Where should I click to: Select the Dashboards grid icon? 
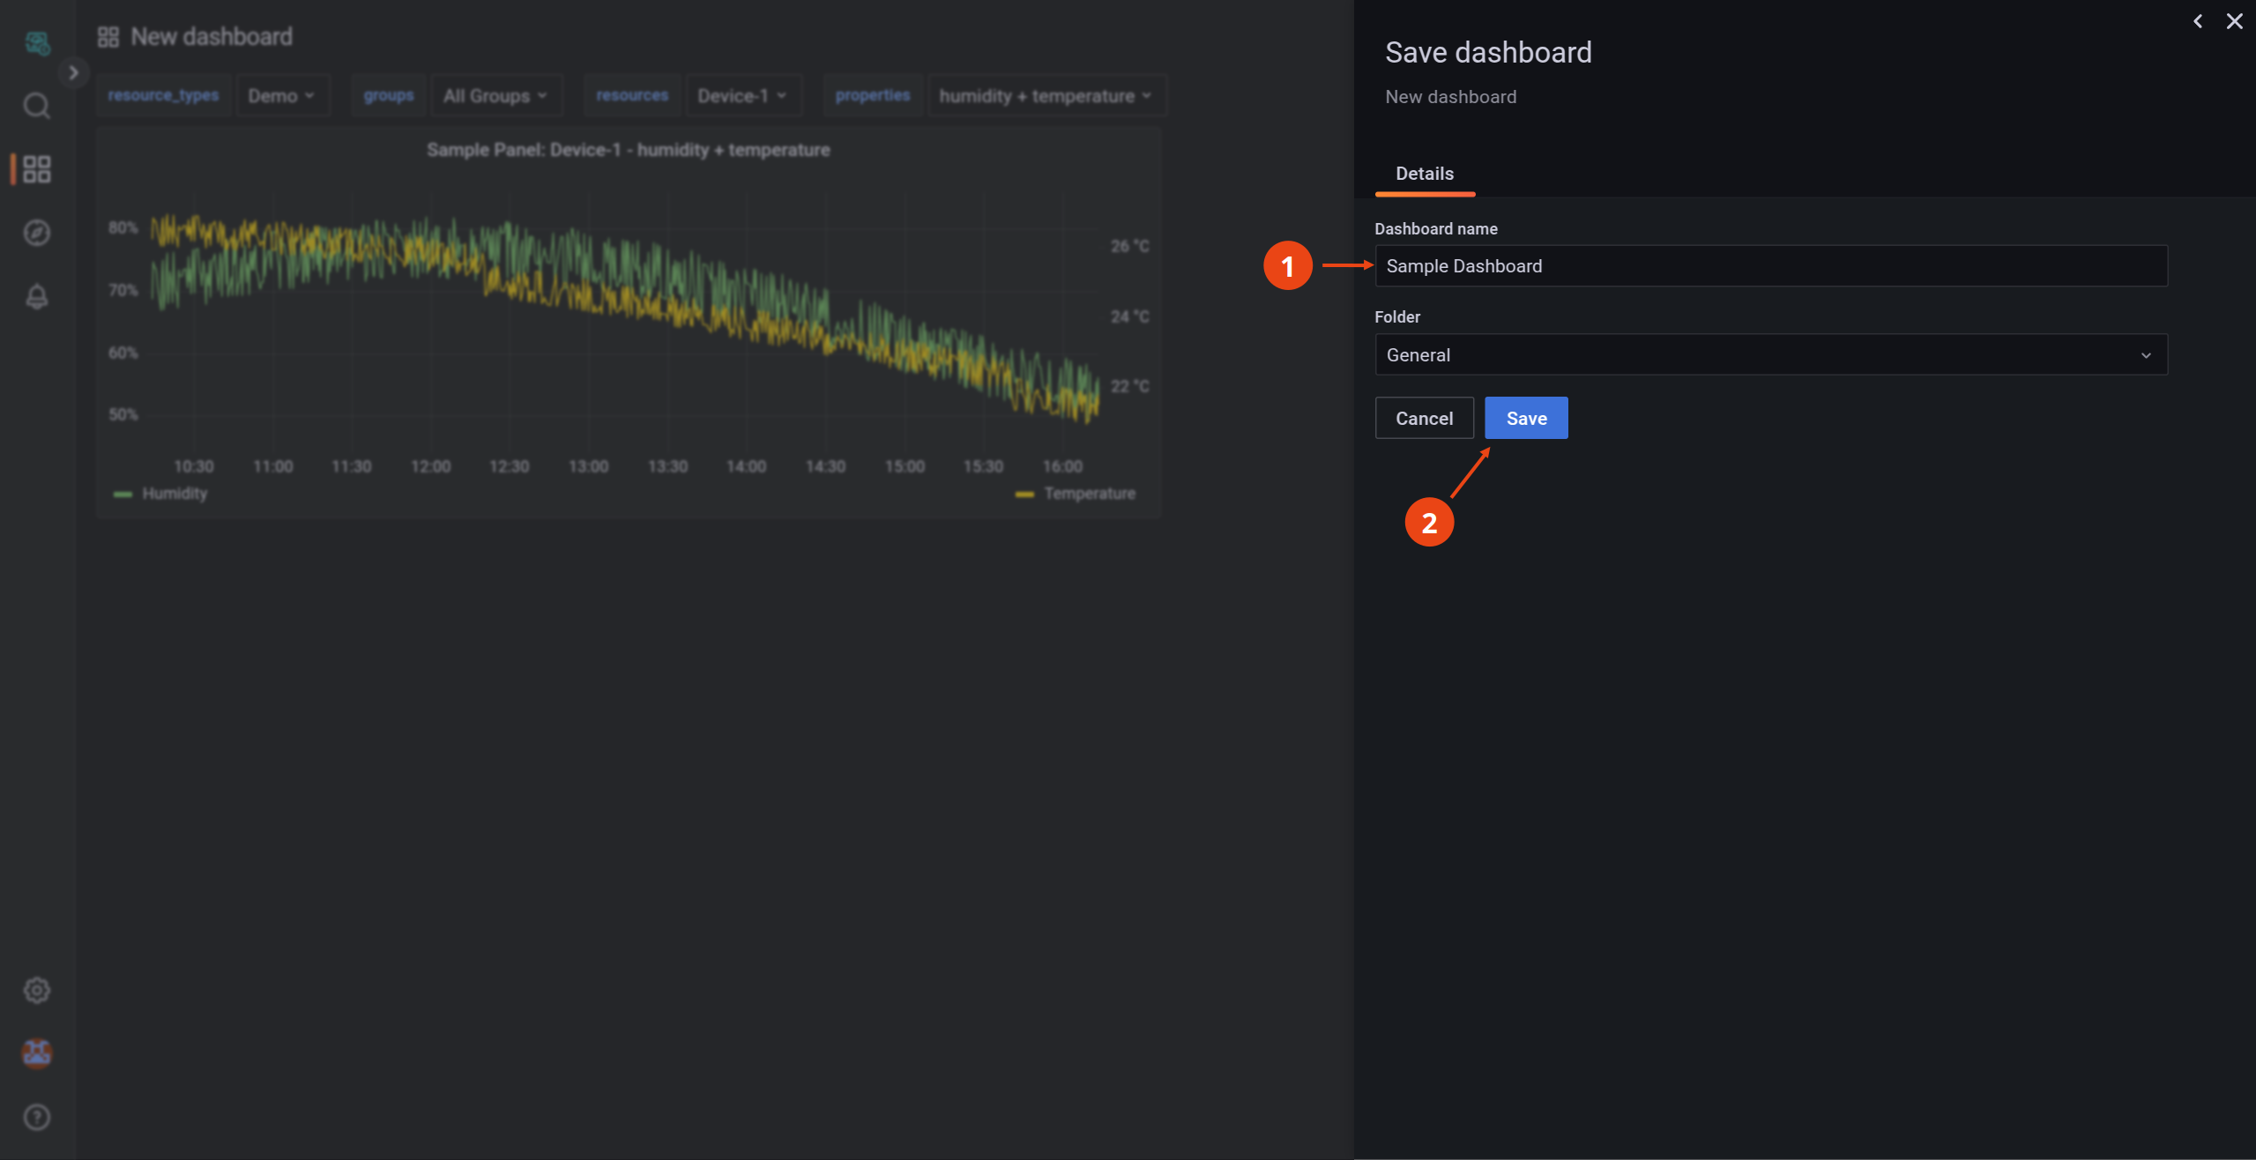tap(36, 168)
